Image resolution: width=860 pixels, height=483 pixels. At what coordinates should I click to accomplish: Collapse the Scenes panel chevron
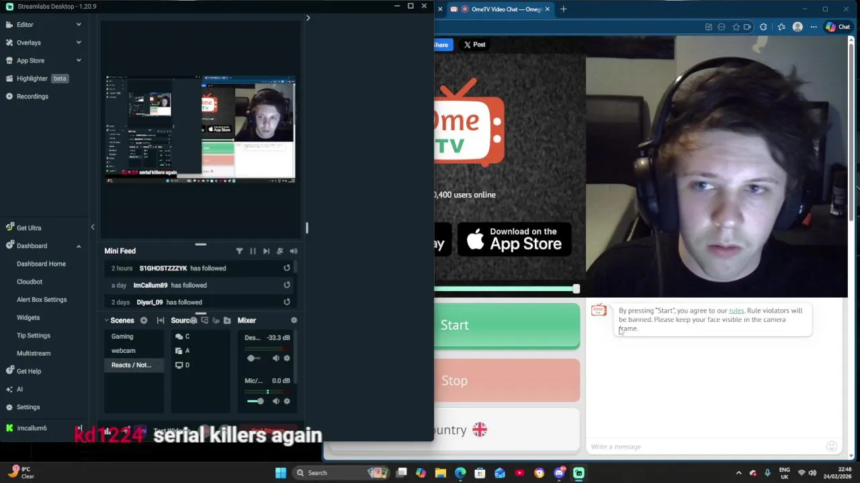[106, 321]
